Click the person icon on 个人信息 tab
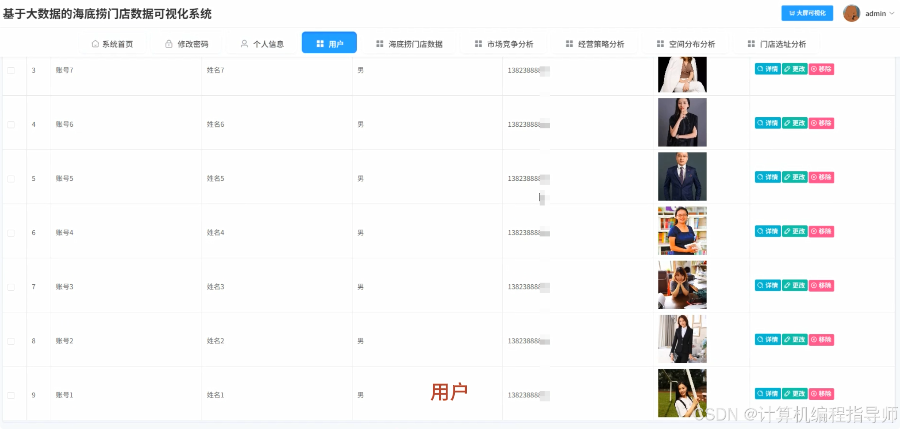Viewport: 900px width, 429px height. [244, 43]
